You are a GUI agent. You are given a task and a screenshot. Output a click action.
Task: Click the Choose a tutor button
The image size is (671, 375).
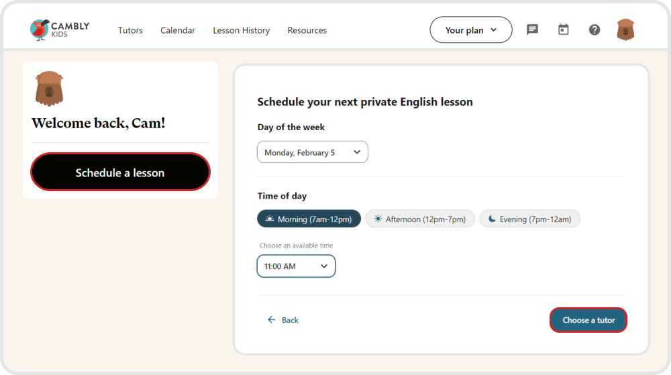point(588,320)
